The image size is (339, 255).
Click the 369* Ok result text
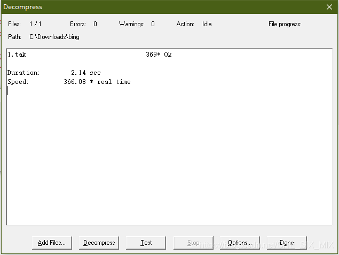(159, 55)
